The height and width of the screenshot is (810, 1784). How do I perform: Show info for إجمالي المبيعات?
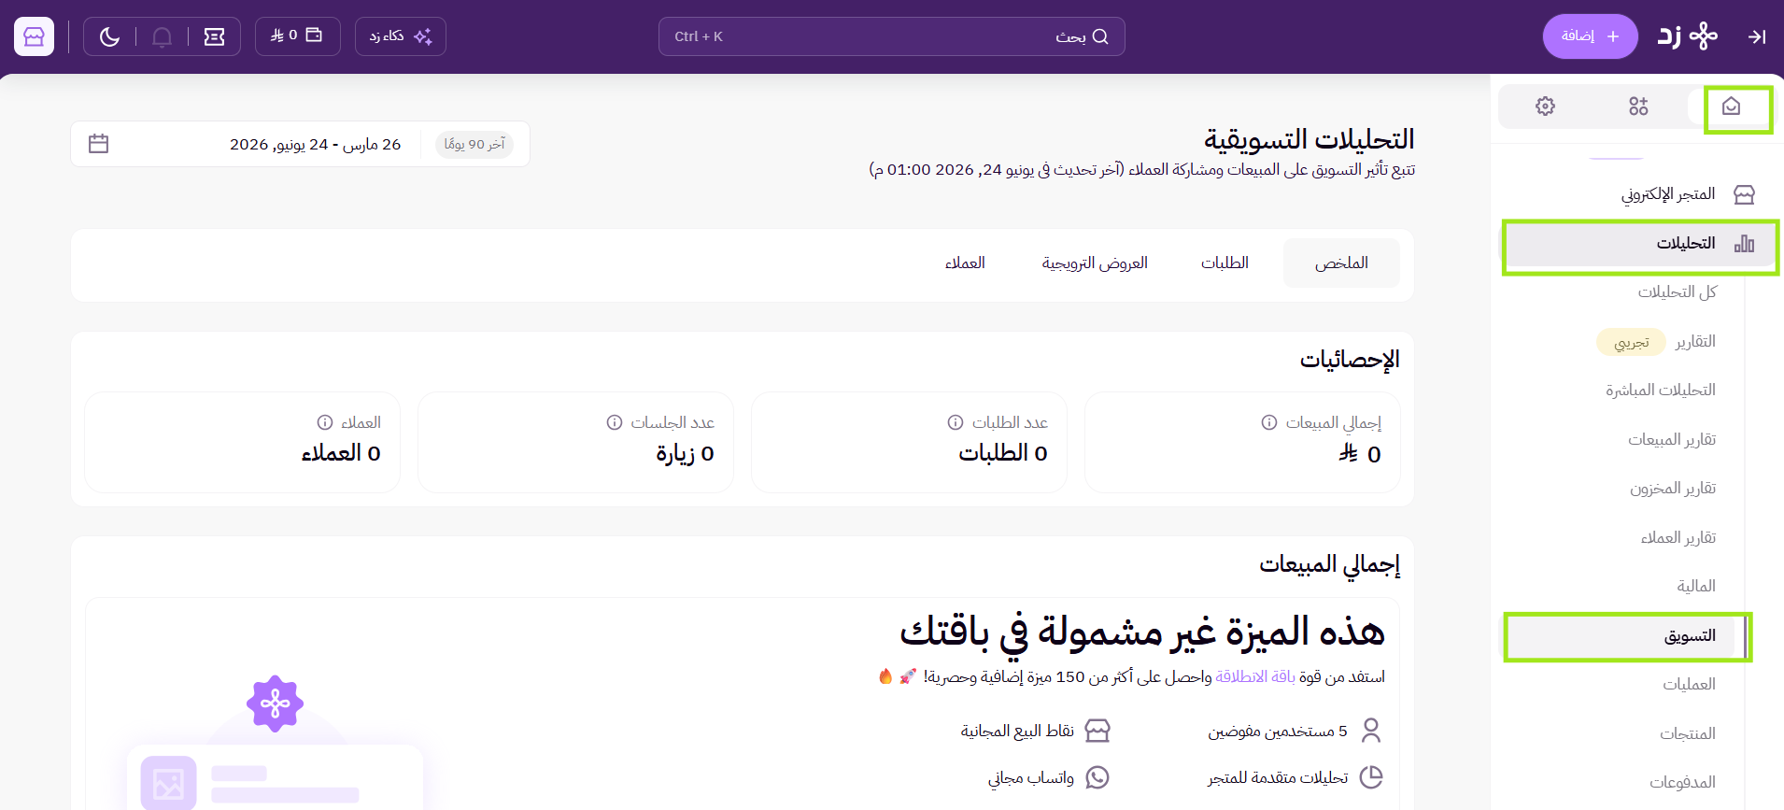point(1268,422)
